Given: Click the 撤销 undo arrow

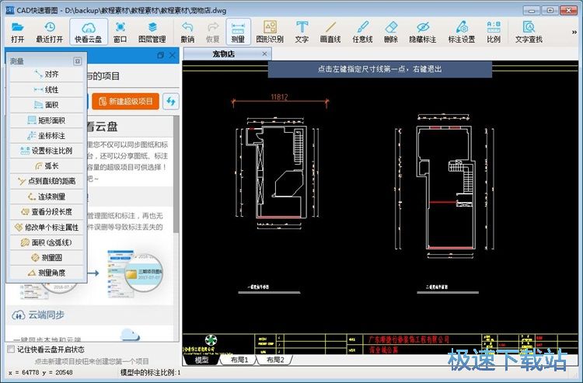Looking at the screenshot, I should point(187,31).
